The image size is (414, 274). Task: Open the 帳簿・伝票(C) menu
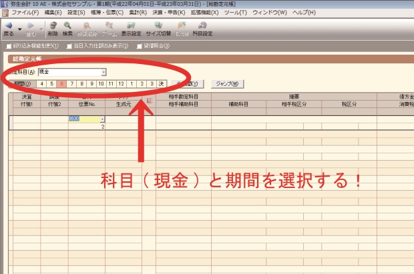pos(107,13)
